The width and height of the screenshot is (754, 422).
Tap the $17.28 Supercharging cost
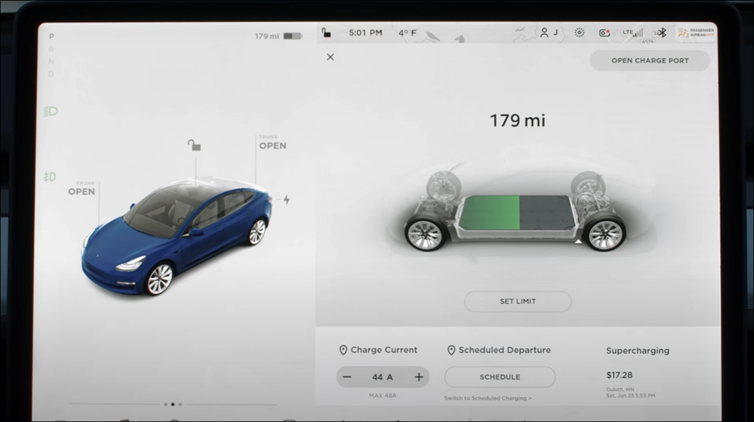tap(619, 375)
